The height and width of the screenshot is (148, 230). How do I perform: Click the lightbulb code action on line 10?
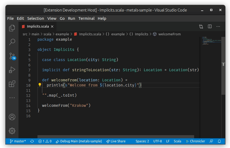coord(40,85)
